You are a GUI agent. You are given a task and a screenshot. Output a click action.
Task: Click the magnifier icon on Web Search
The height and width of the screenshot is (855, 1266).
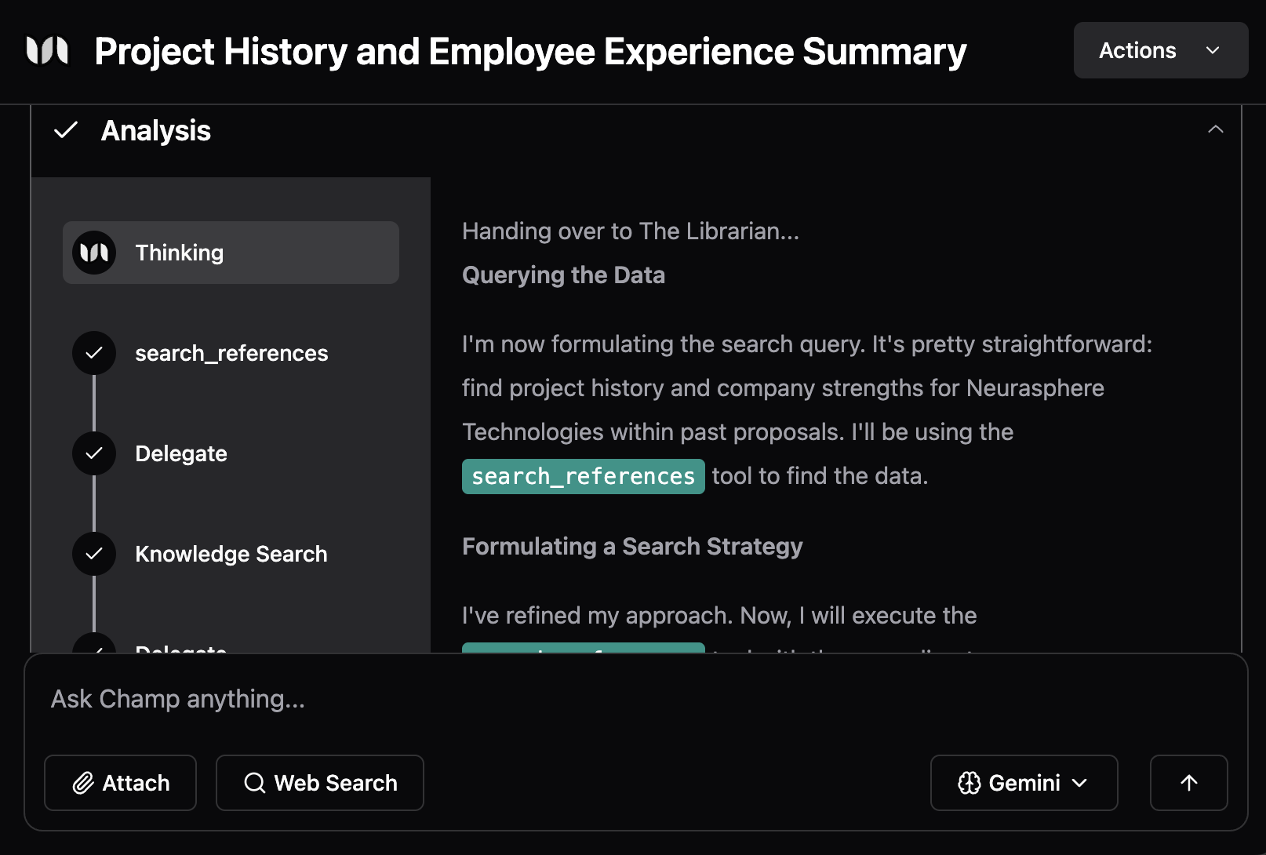pyautogui.click(x=255, y=783)
